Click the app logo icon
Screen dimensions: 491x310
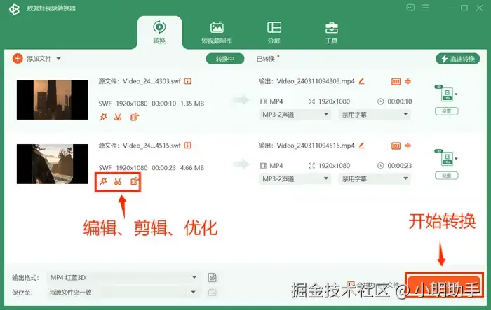[14, 9]
